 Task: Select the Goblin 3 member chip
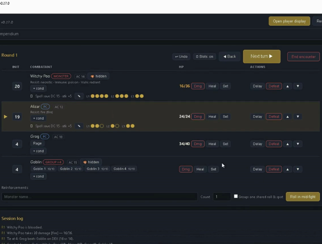click(x=97, y=169)
